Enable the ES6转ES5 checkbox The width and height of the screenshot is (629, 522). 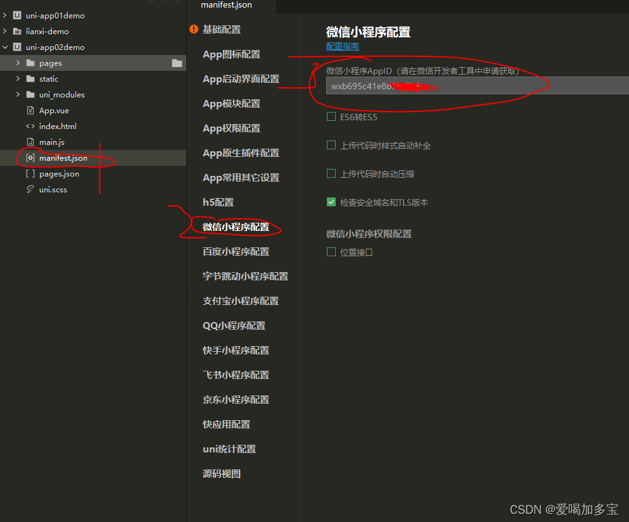coord(331,116)
